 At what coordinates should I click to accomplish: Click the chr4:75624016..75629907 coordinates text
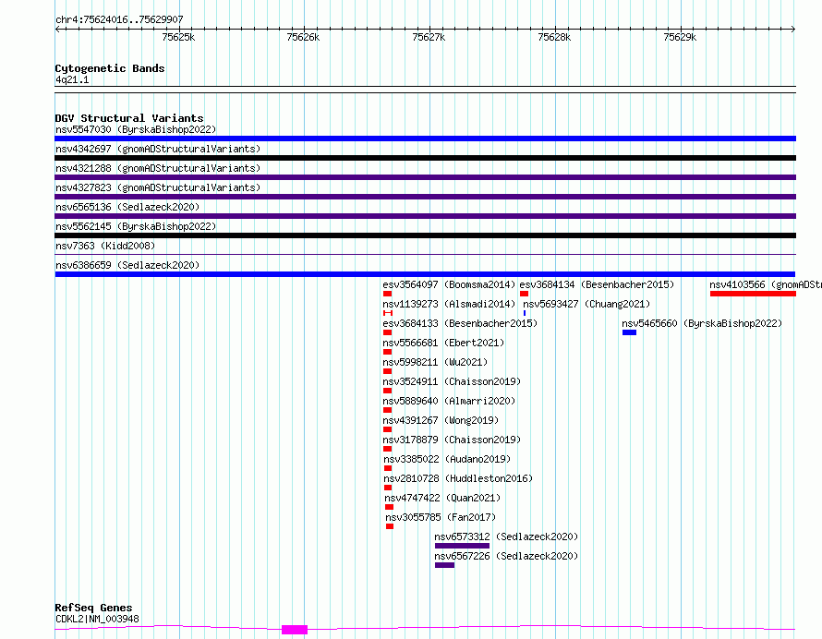pos(119,20)
